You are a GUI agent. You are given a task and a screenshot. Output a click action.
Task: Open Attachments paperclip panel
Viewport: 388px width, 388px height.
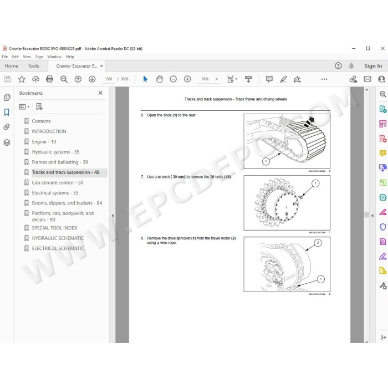(7, 127)
